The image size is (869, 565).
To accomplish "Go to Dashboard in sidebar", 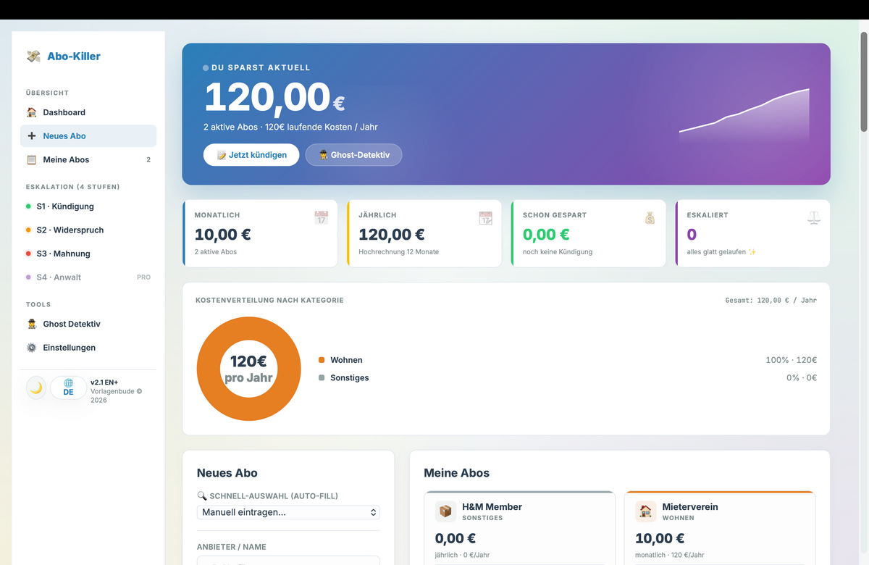I will 88,112.
